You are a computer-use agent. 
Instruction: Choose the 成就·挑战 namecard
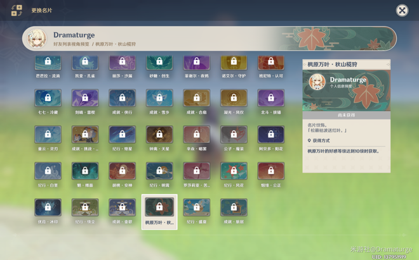(x=85, y=135)
